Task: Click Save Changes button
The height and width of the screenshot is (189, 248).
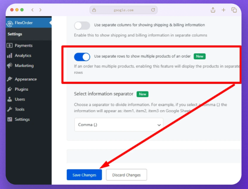Action: (84, 175)
